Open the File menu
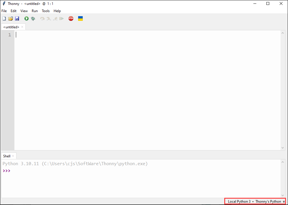 click(4, 11)
